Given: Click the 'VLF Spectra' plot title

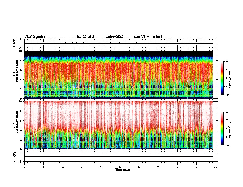Looking at the screenshot, I should (x=35, y=36).
